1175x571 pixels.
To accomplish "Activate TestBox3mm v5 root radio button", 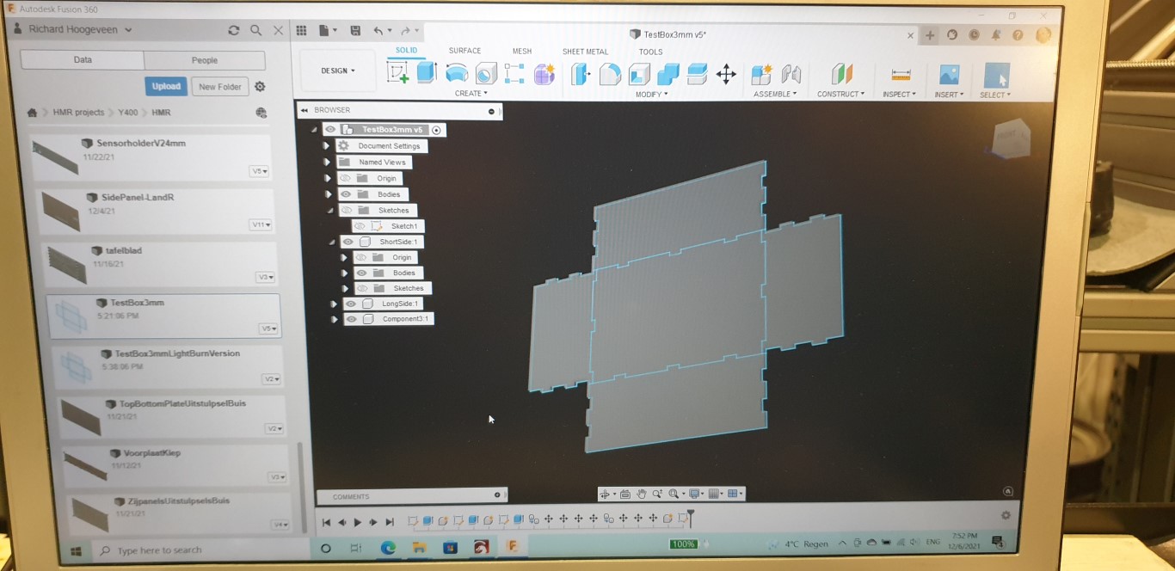I will pos(436,130).
